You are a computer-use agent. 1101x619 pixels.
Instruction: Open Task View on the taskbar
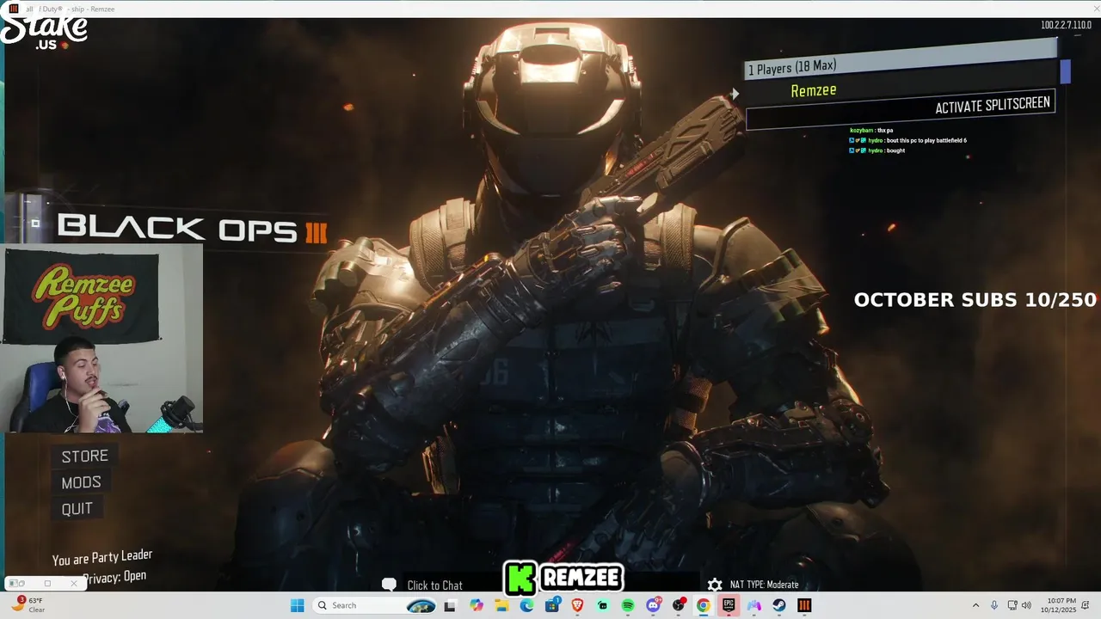tap(449, 605)
